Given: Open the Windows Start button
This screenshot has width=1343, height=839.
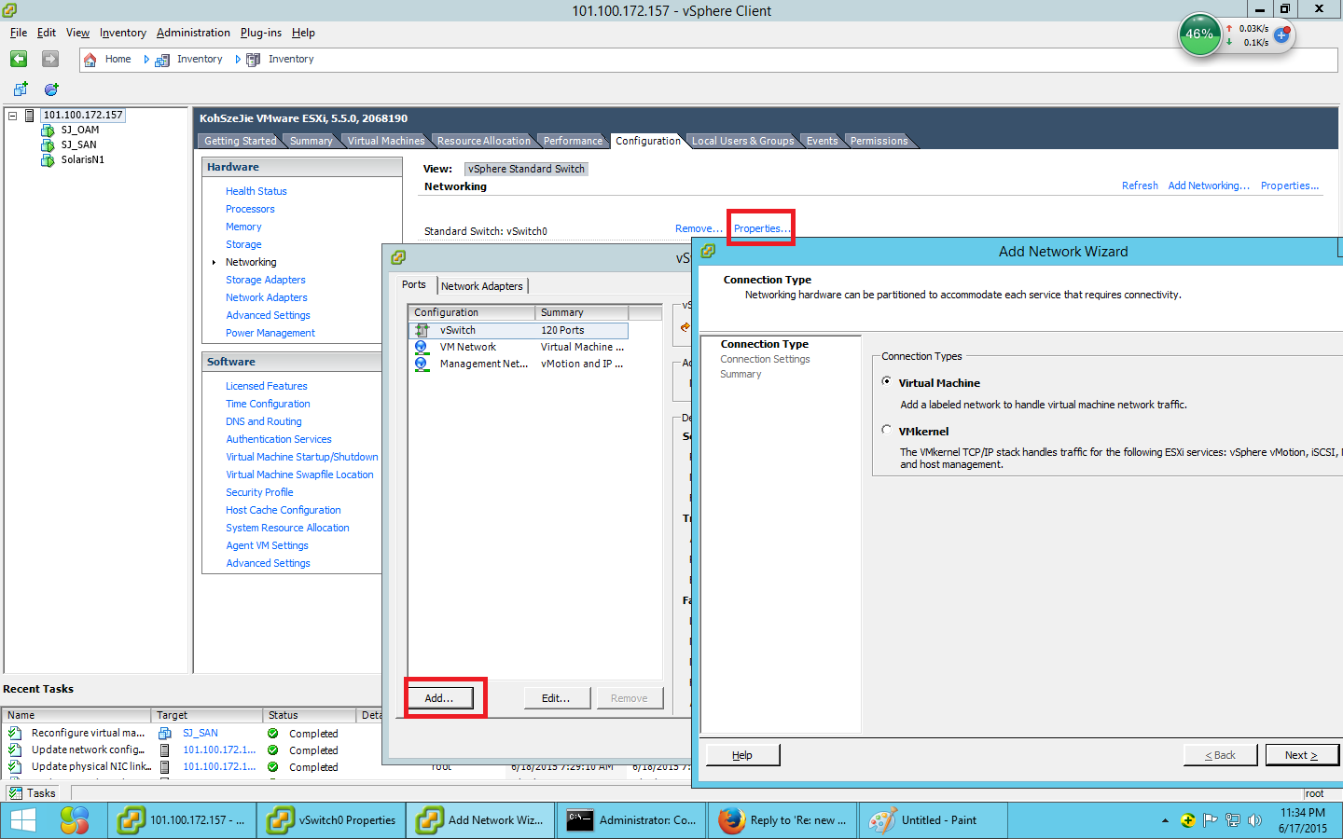Looking at the screenshot, I should (23, 820).
